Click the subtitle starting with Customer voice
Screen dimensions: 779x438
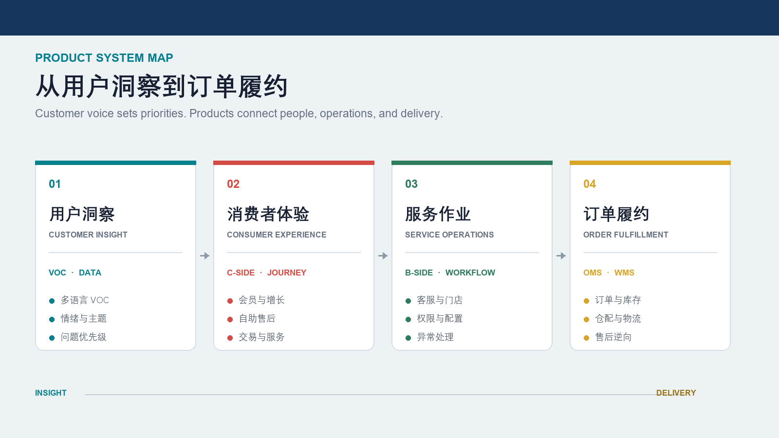point(239,113)
